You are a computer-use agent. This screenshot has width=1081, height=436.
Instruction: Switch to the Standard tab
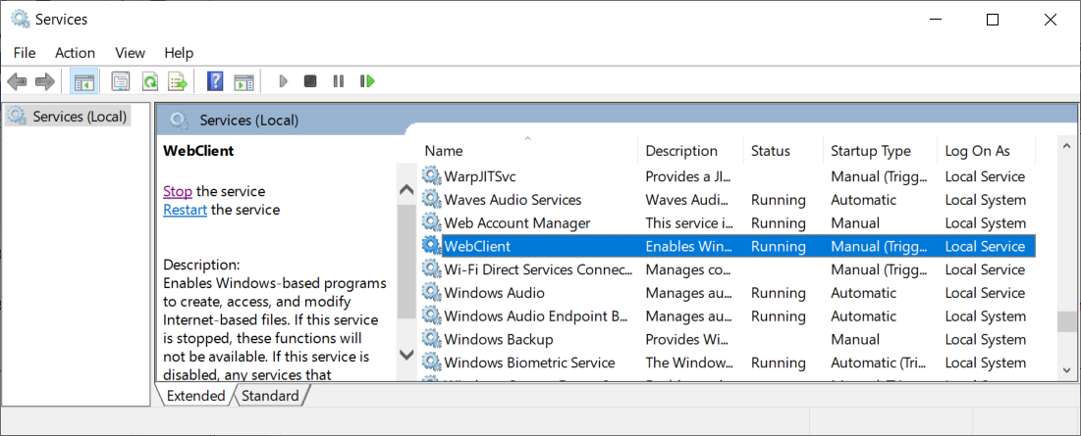[x=270, y=396]
